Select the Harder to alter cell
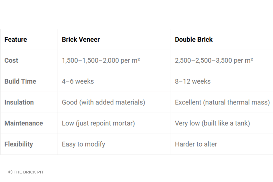The height and width of the screenshot is (182, 273). 196,144
